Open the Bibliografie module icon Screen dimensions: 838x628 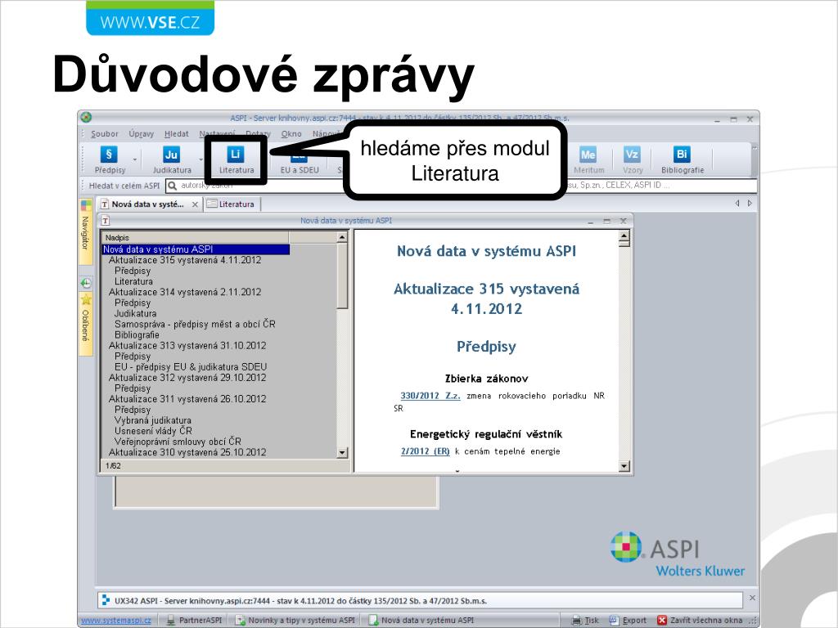[x=682, y=155]
